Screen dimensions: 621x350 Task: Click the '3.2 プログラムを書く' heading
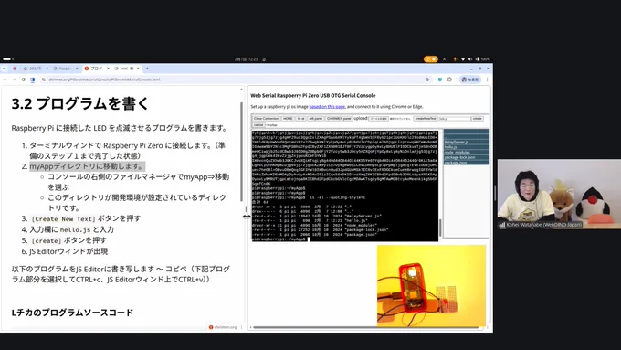tap(80, 104)
